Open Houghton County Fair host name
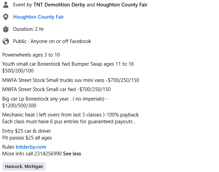Screen dimensions: 219x172 click(122, 5)
